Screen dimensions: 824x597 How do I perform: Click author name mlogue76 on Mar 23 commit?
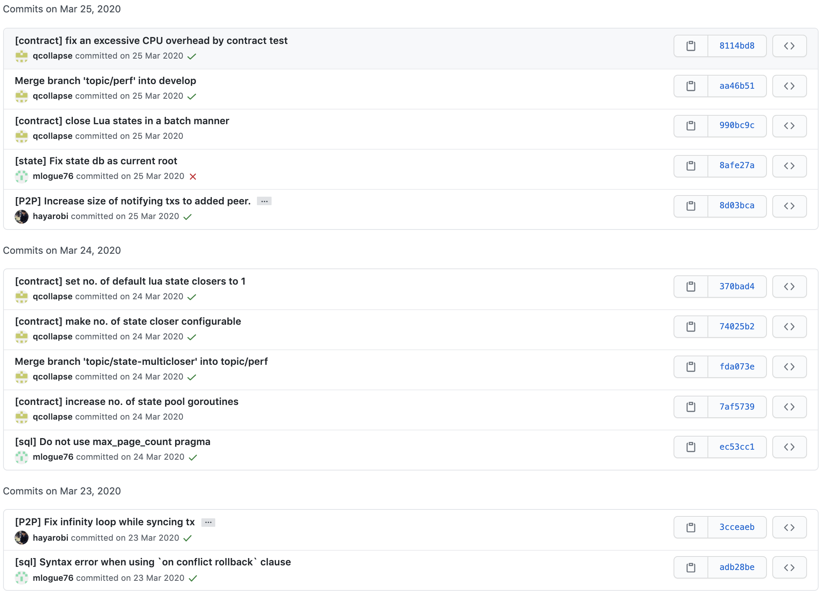click(x=53, y=578)
